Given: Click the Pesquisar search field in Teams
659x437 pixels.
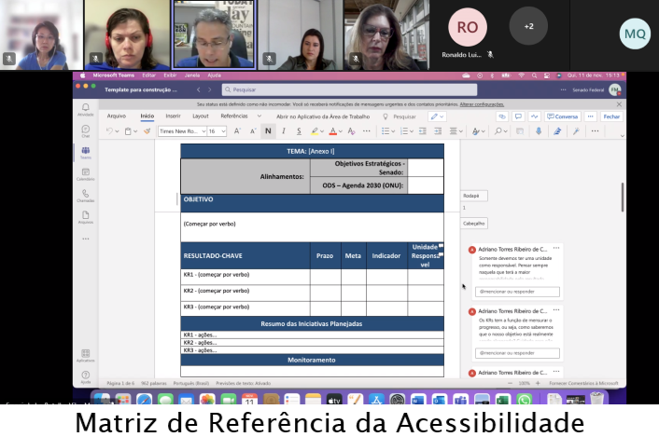Looking at the screenshot, I should (350, 89).
